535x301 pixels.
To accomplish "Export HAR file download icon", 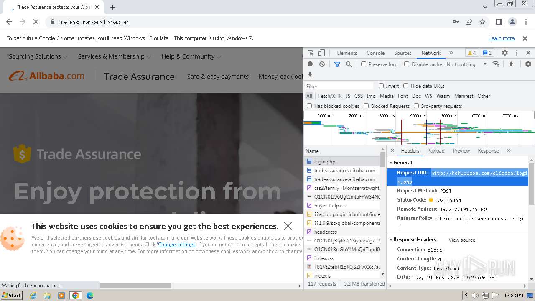I will (310, 75).
